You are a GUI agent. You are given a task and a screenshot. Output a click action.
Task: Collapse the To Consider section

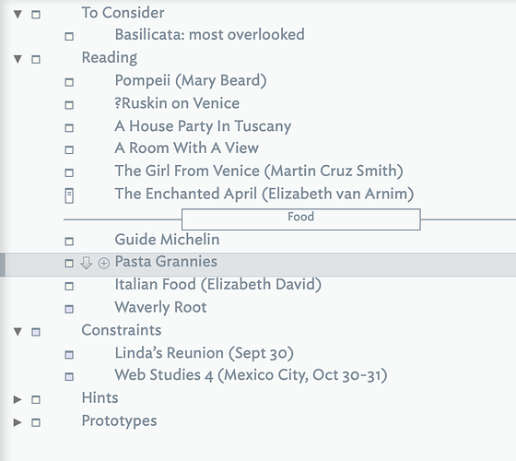pos(18,14)
